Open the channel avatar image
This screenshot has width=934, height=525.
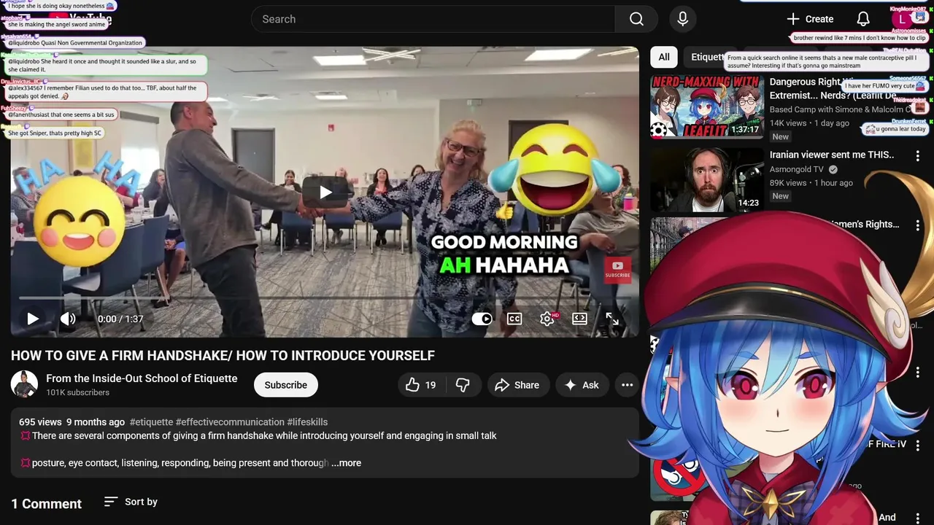click(x=24, y=384)
